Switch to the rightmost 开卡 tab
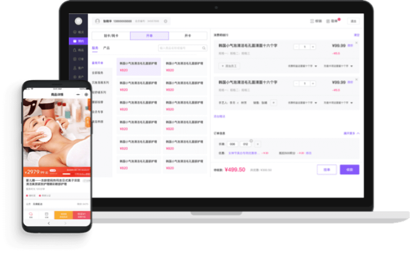Viewport: 410px width, 253px height. [188, 36]
